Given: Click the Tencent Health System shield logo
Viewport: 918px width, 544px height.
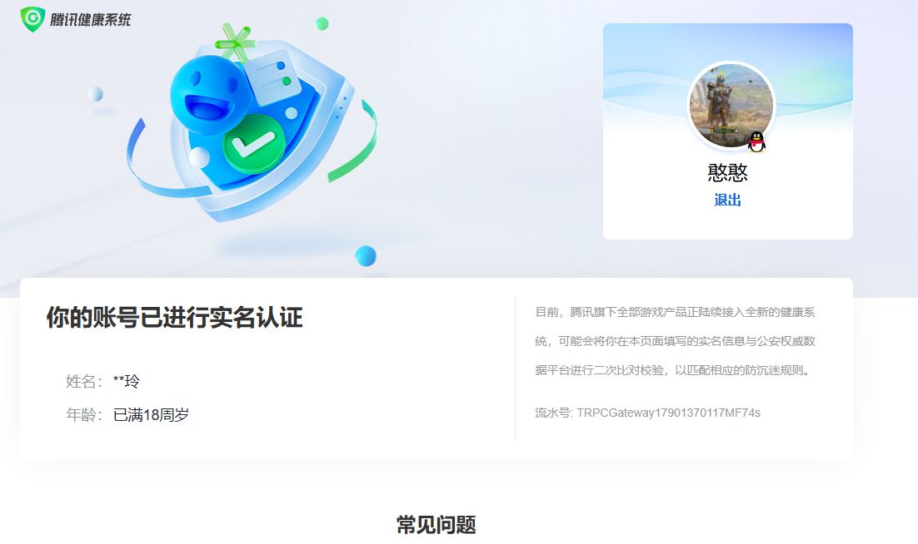Looking at the screenshot, I should coord(32,19).
